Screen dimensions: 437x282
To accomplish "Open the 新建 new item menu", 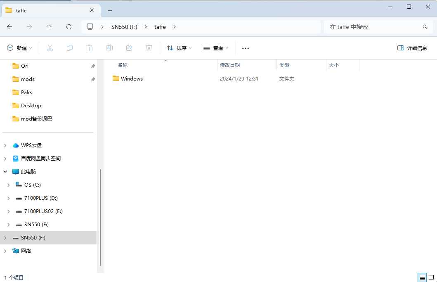I will click(x=19, y=48).
